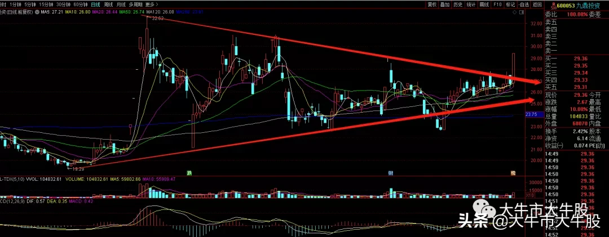Expand the 更多 periods menu
This screenshot has height=237, width=609.
coord(152,5)
